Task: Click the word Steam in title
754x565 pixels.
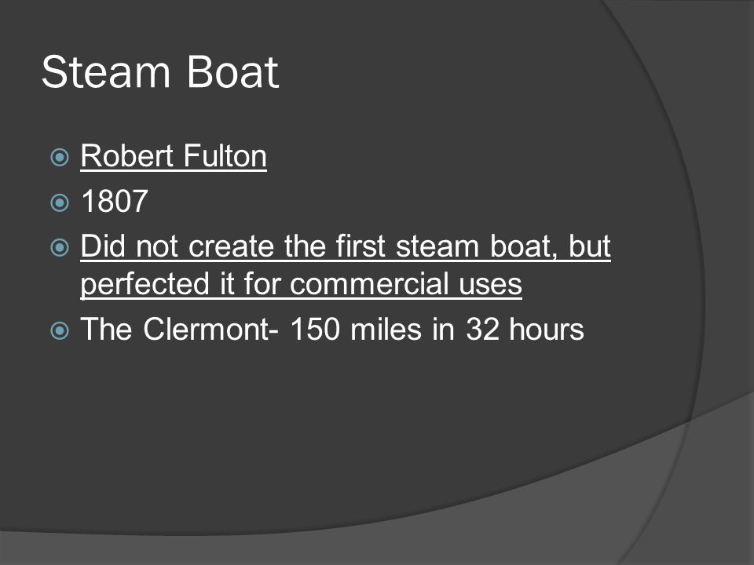Action: (106, 72)
